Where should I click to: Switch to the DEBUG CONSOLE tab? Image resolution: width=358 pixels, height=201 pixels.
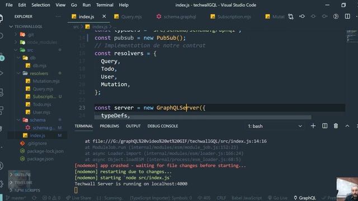[x=163, y=126]
